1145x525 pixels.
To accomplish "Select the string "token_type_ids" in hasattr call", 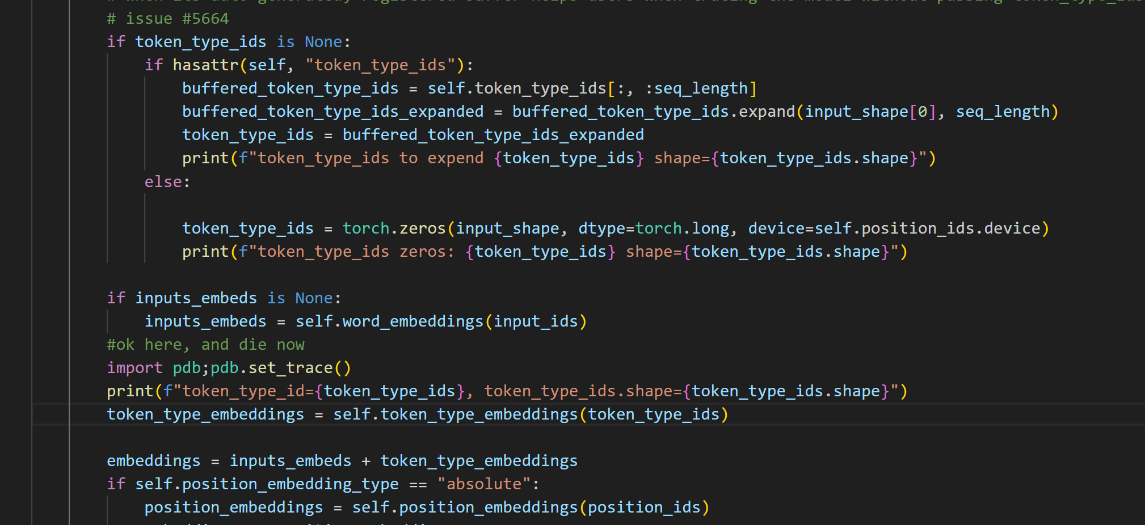I will 381,65.
